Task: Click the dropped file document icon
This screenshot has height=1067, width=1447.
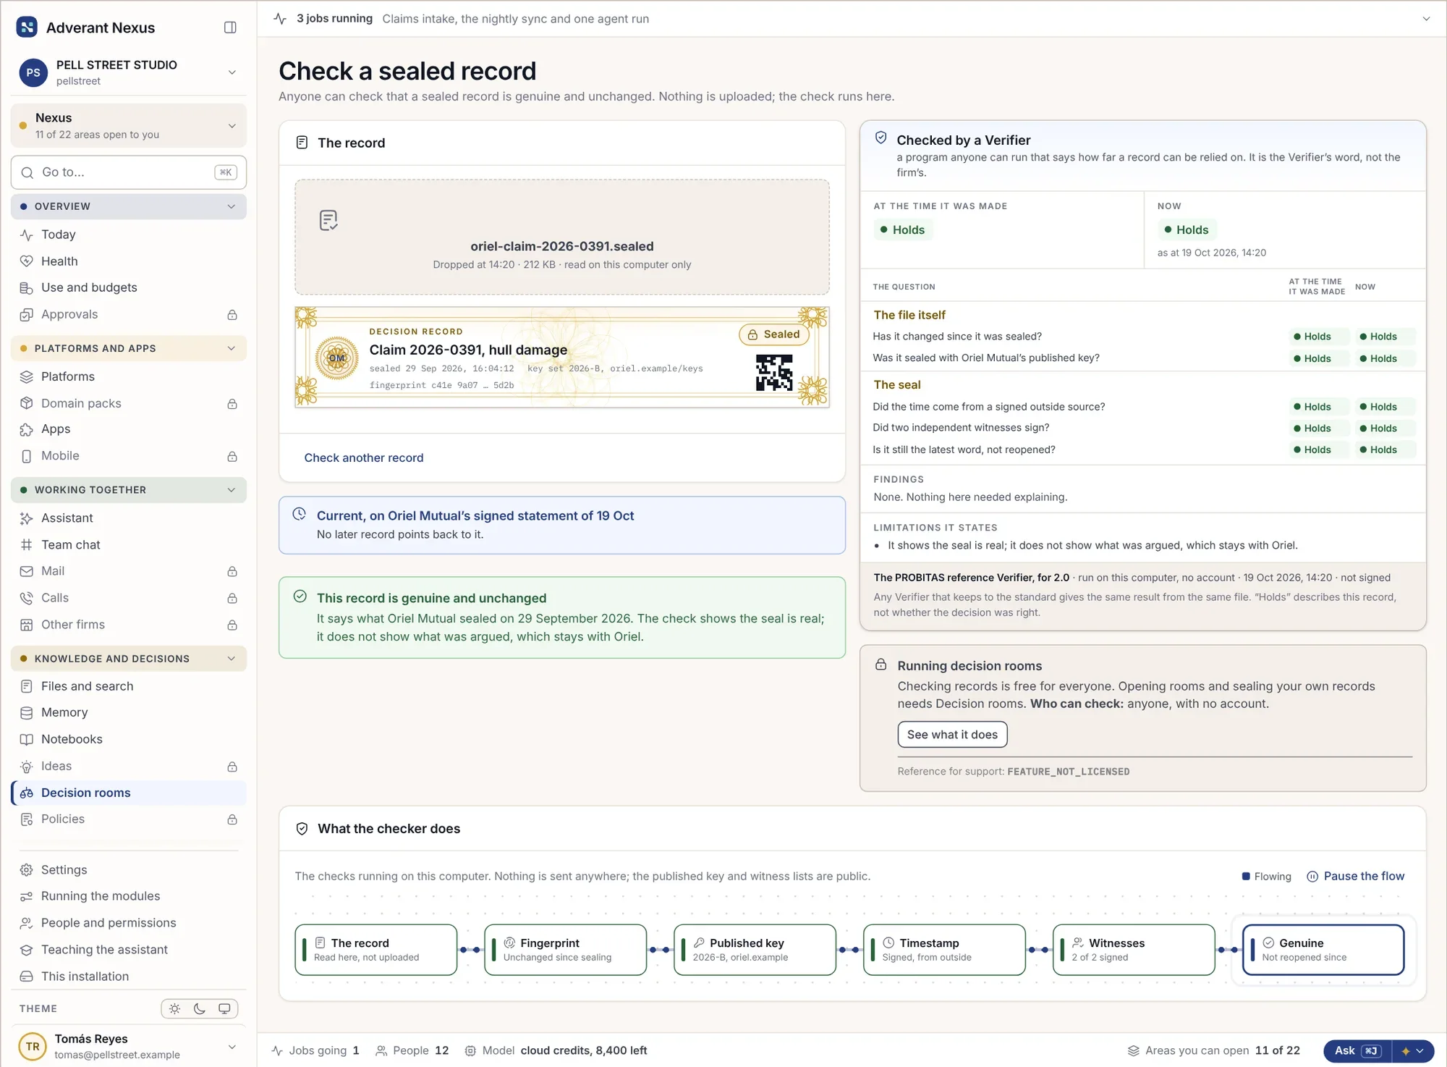Action: [x=328, y=221]
